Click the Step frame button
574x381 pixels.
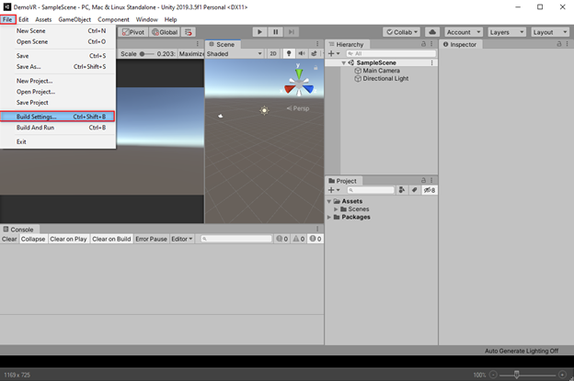point(291,32)
